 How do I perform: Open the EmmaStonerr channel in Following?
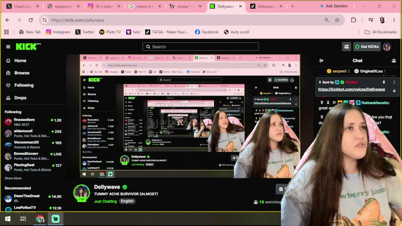click(33, 156)
